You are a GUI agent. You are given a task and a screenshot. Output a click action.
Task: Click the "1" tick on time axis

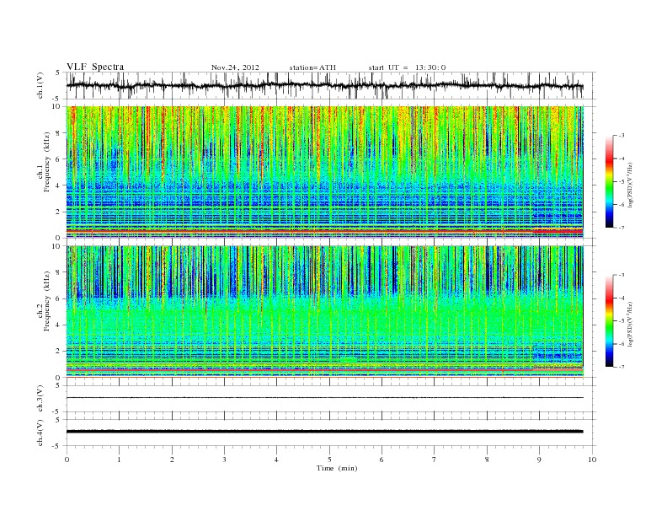click(119, 460)
